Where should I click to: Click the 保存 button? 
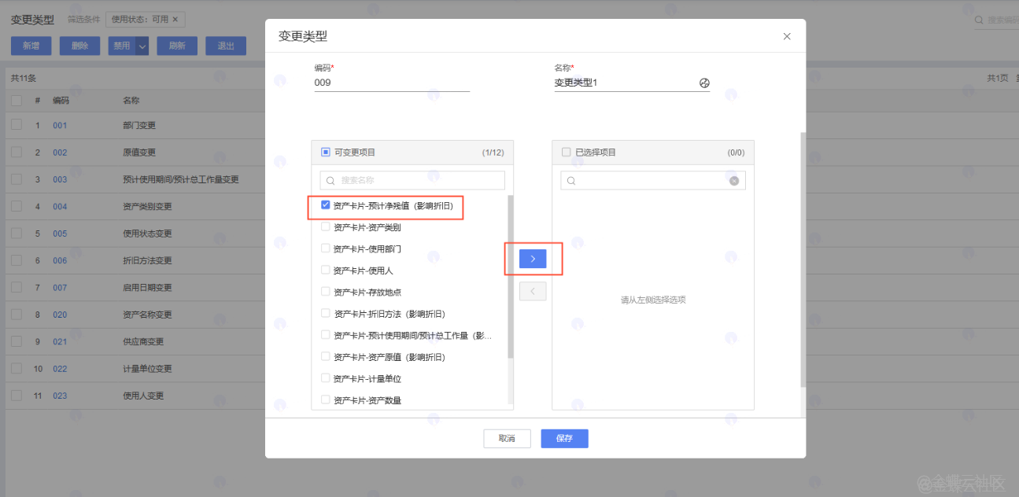pyautogui.click(x=564, y=439)
